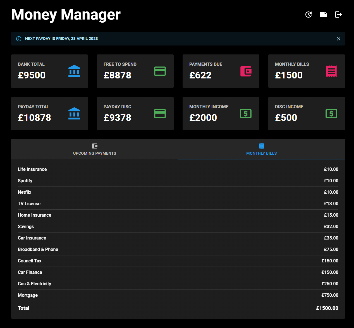Click the Monthly Income money icon
354x328 pixels.
click(246, 114)
